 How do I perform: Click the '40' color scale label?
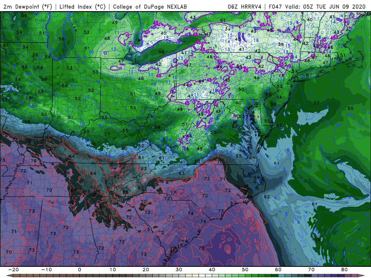coord(212,270)
